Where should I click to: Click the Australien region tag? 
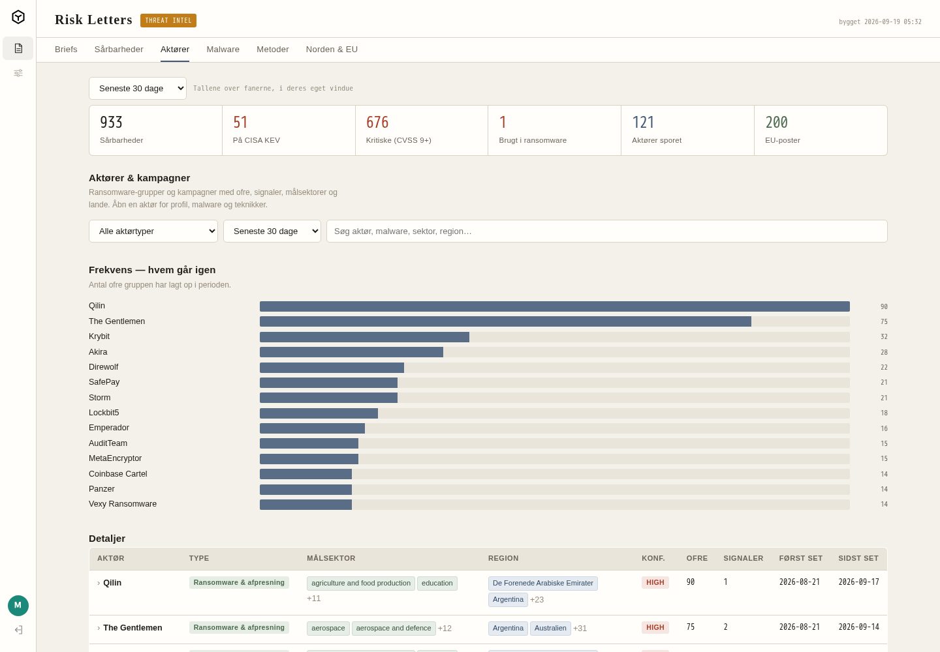coord(550,629)
